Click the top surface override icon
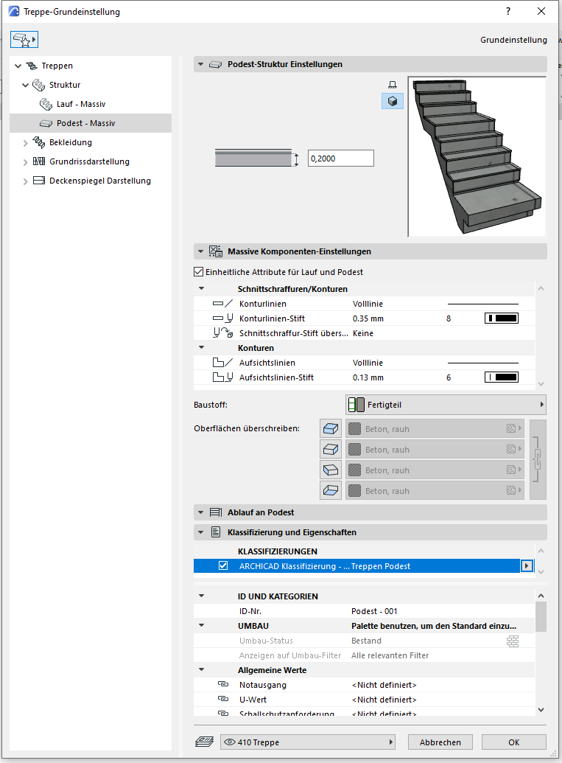The image size is (562, 763). (x=331, y=429)
